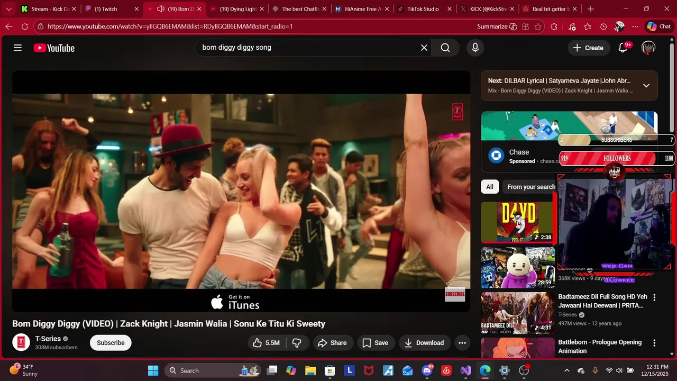Open the YouTube hamburger guide menu

pyautogui.click(x=17, y=48)
